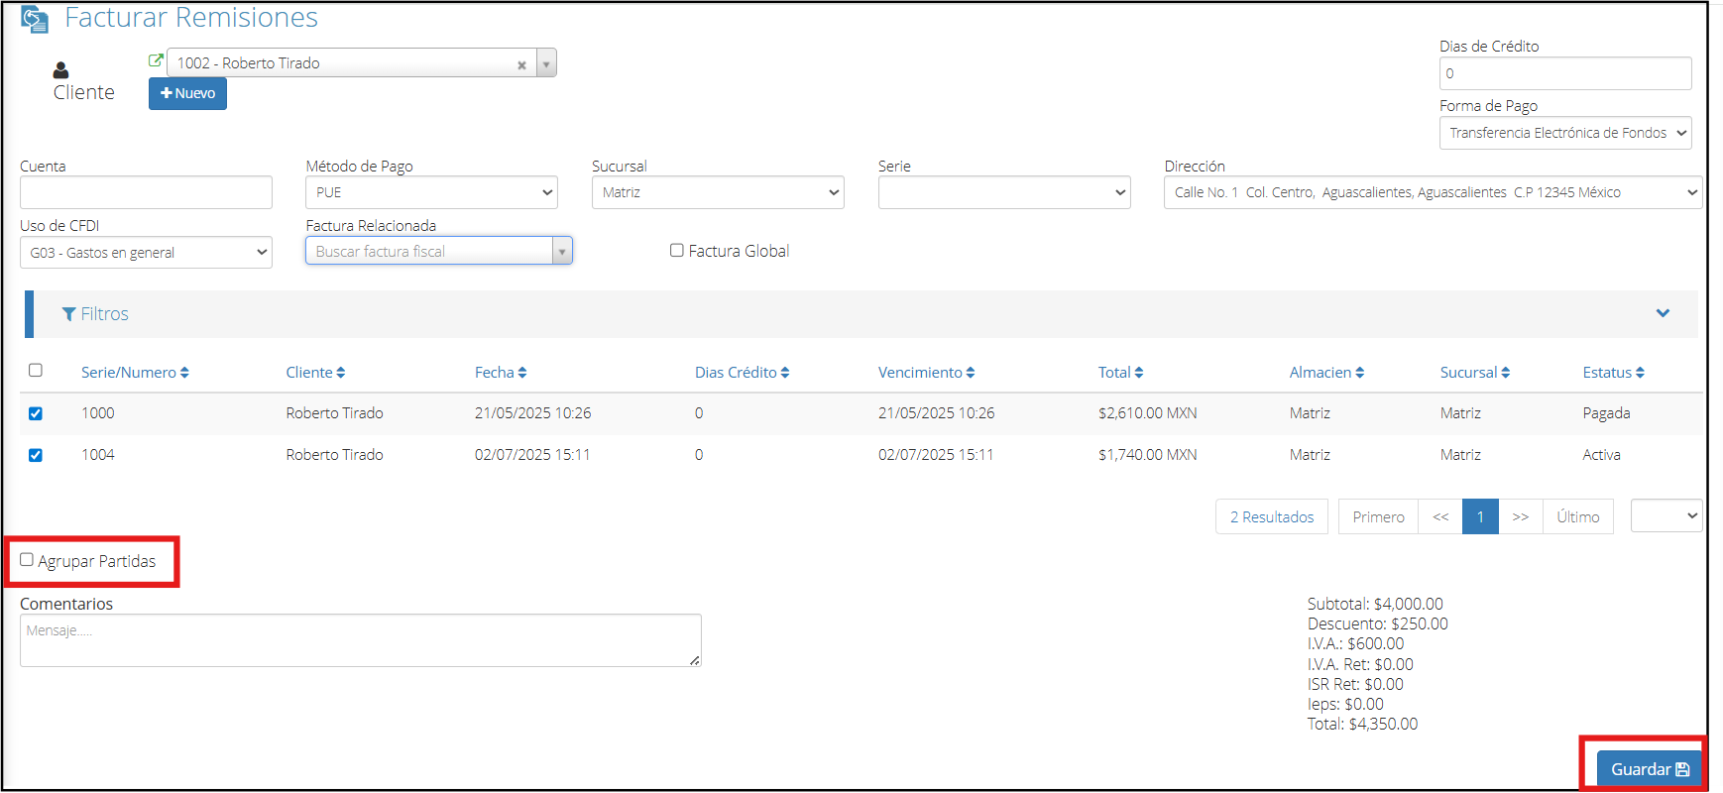This screenshot has height=793, width=1723.
Task: Click the Cuenta input field
Action: [146, 192]
